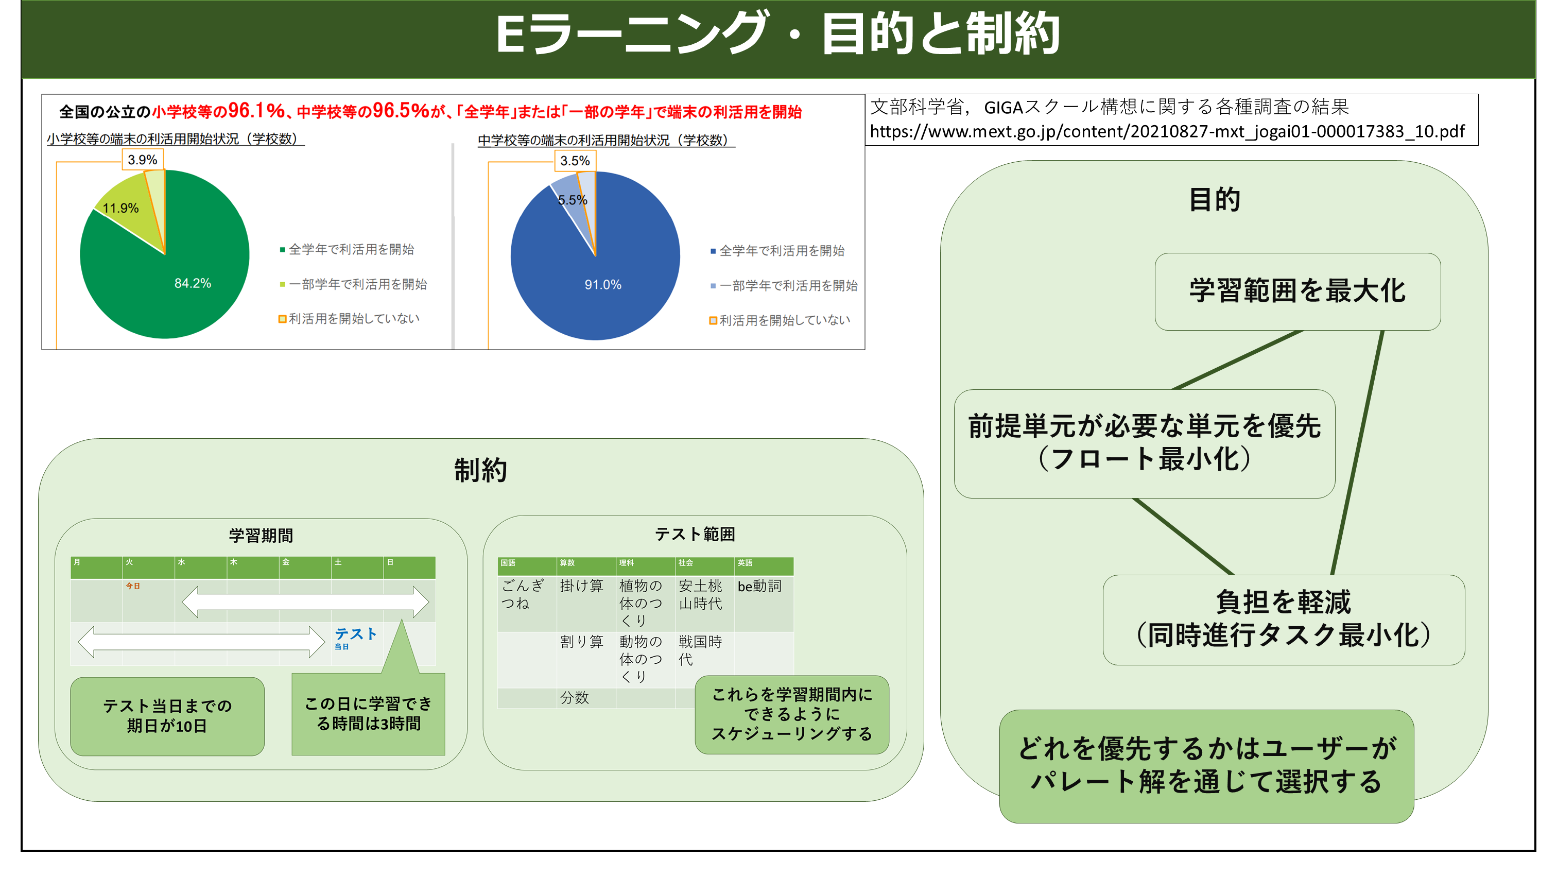Click the blue テスト当日 label
The height and width of the screenshot is (876, 1557).
pyautogui.click(x=355, y=636)
